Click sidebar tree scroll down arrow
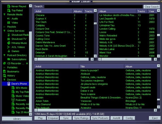Image resolution: width=162 pixels, height=124 pixels. click(x=30, y=114)
